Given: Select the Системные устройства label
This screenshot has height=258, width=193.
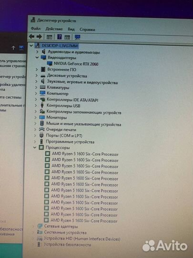Looking at the screenshot, I should point(65,233).
